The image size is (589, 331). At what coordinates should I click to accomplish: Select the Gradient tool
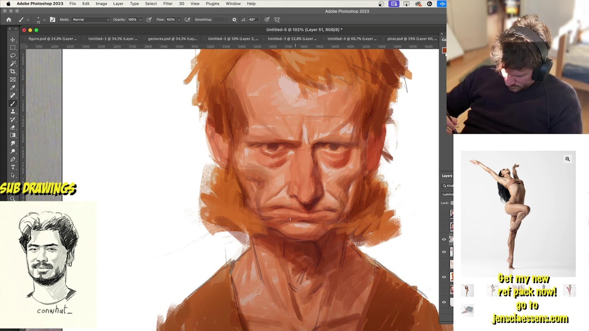pyautogui.click(x=13, y=135)
